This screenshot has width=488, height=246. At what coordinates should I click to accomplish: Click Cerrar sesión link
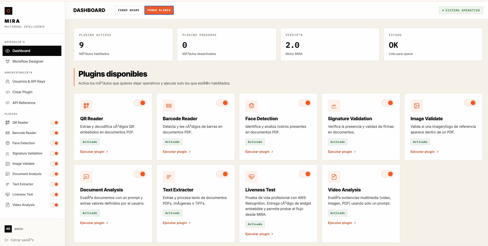point(20,240)
